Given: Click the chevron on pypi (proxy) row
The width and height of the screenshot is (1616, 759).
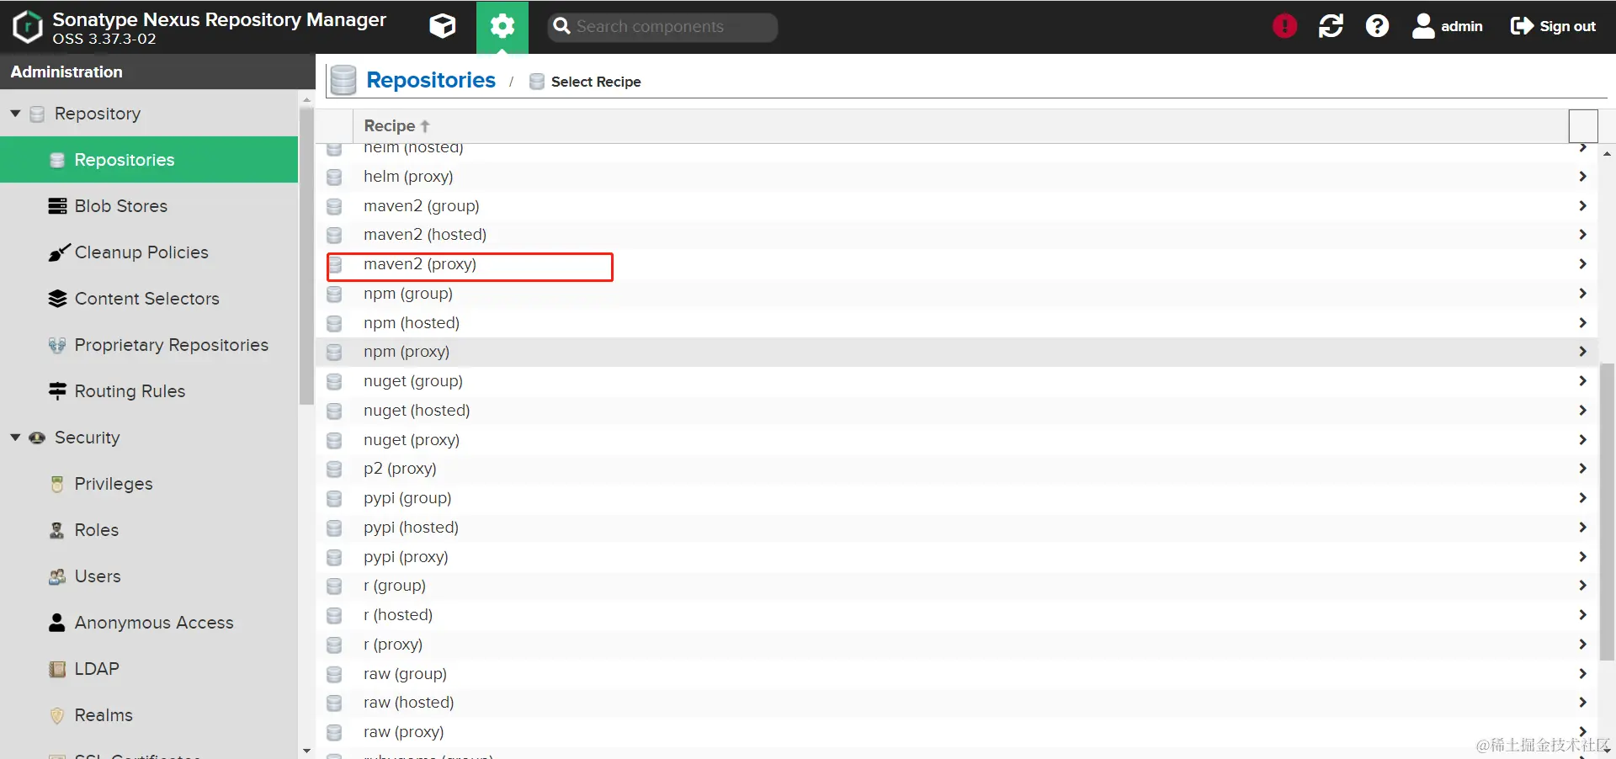Looking at the screenshot, I should (1582, 557).
